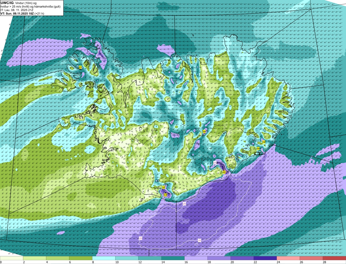
Task: Select the palest yellow 0–2 legend swatch
Action: click(12, 258)
